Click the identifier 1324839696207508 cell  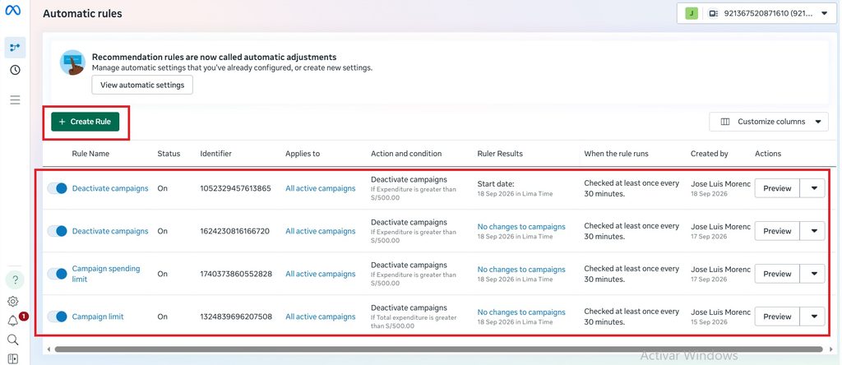tap(236, 316)
